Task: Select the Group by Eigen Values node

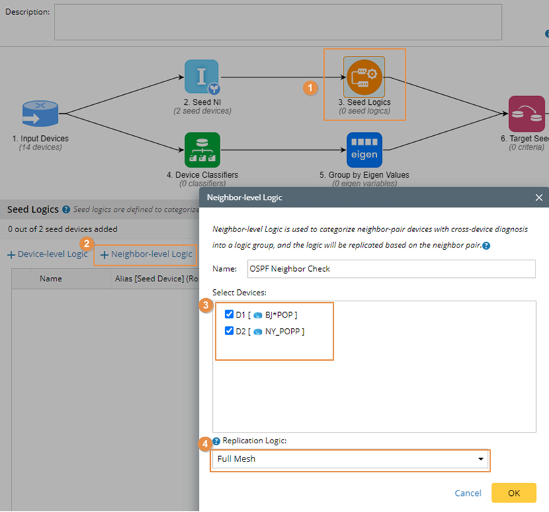Action: click(364, 149)
